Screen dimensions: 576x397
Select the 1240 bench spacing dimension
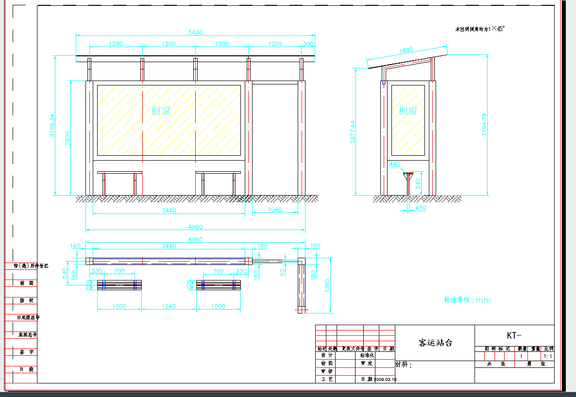coord(169,306)
